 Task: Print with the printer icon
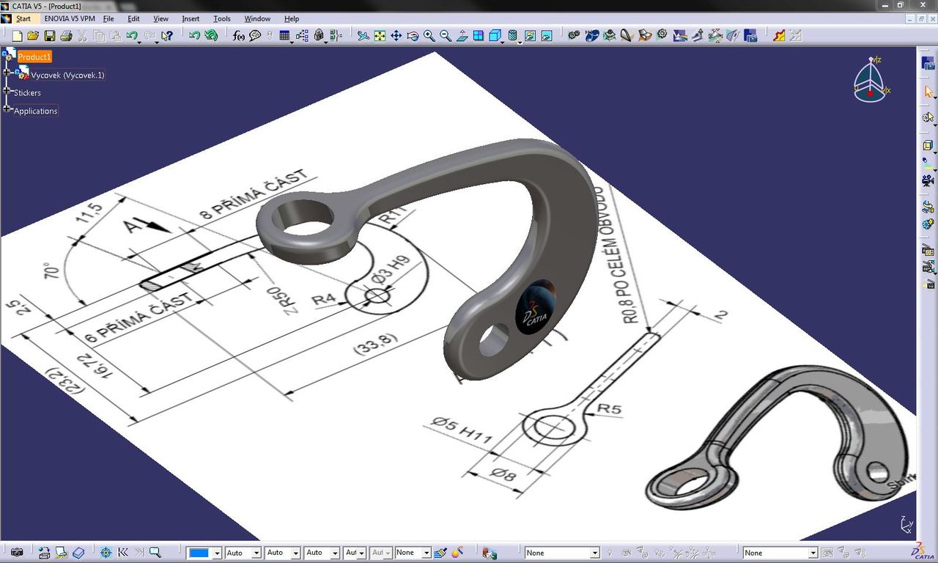(66, 35)
